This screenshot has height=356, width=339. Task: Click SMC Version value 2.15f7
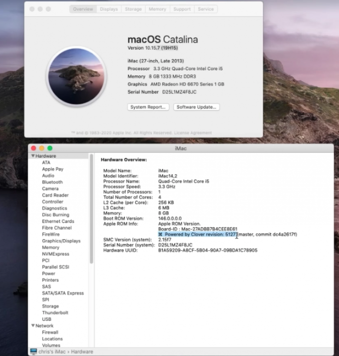pyautogui.click(x=165, y=240)
